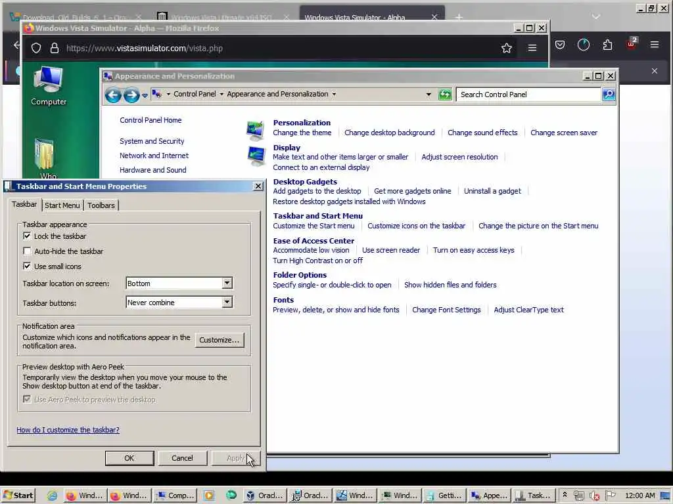Click the Getti... taskbar button

tap(444, 495)
